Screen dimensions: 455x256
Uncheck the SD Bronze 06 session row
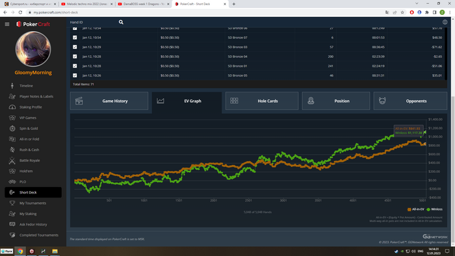pyautogui.click(x=75, y=28)
